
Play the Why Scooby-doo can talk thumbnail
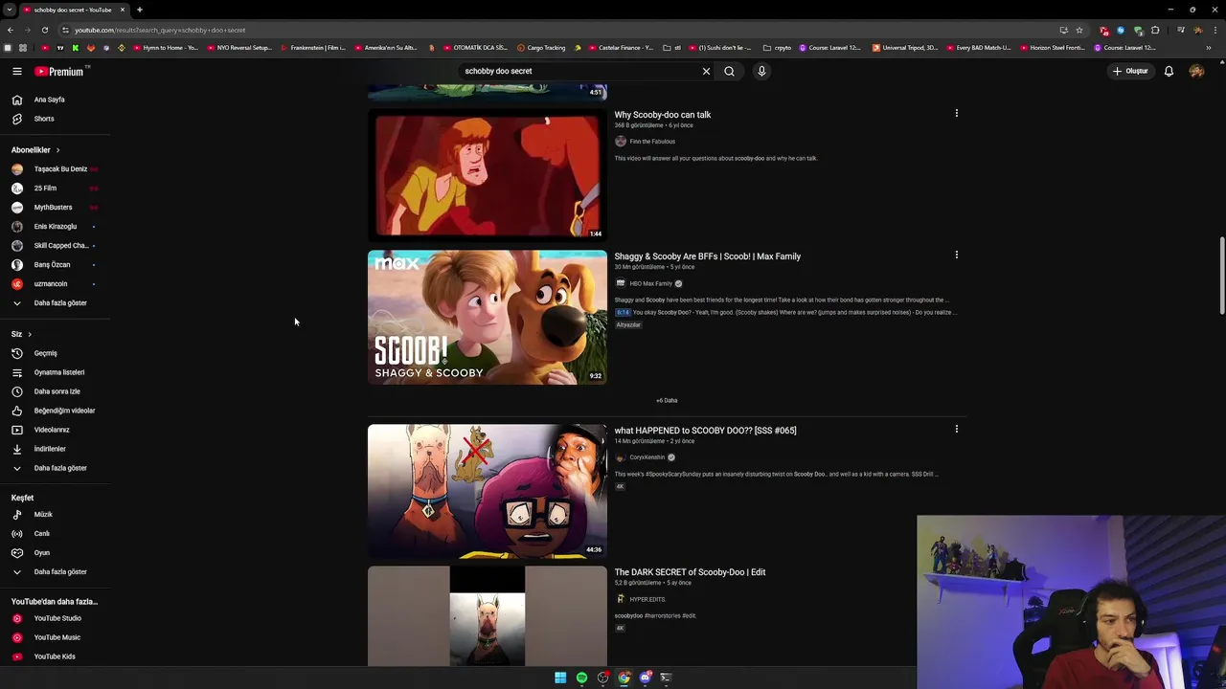(488, 176)
